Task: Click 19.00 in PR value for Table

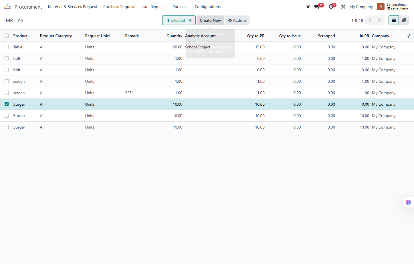Action: click(x=365, y=47)
